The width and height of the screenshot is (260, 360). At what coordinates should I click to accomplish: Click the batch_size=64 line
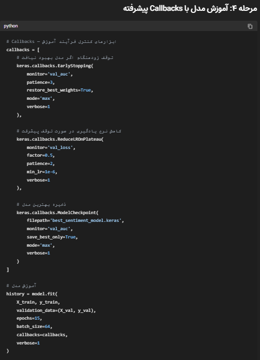point(35,326)
